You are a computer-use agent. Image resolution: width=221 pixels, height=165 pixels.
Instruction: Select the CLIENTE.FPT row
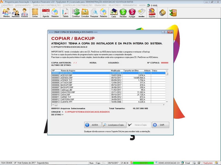tap(108, 102)
